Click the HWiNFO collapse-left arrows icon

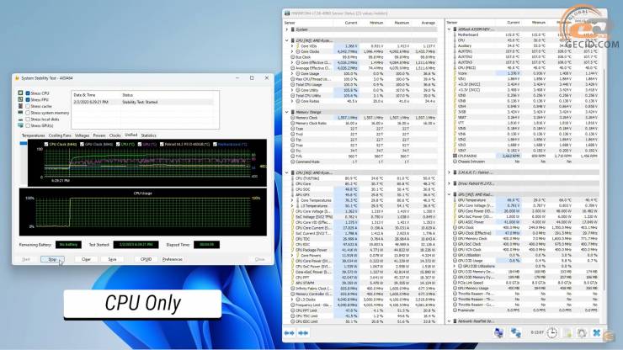pos(290,333)
